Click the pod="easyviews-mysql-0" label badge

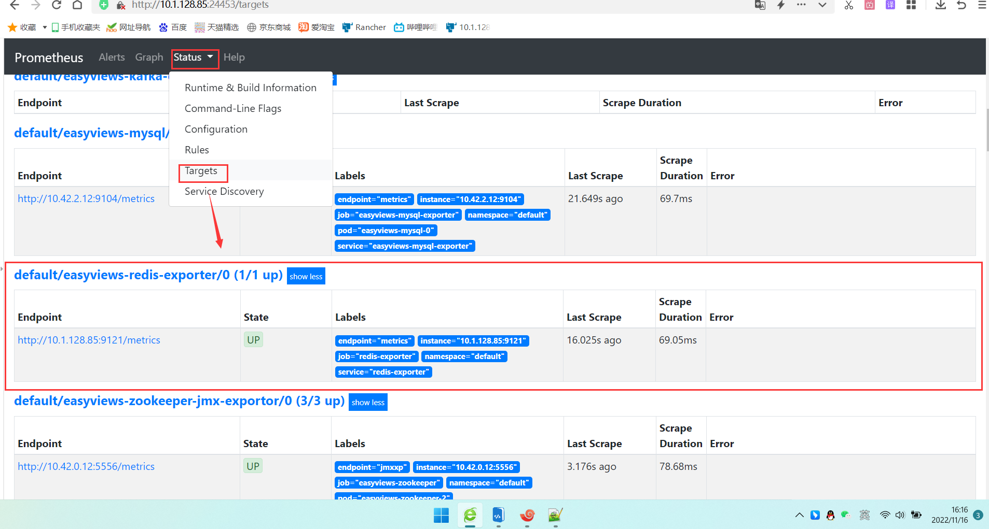click(386, 231)
